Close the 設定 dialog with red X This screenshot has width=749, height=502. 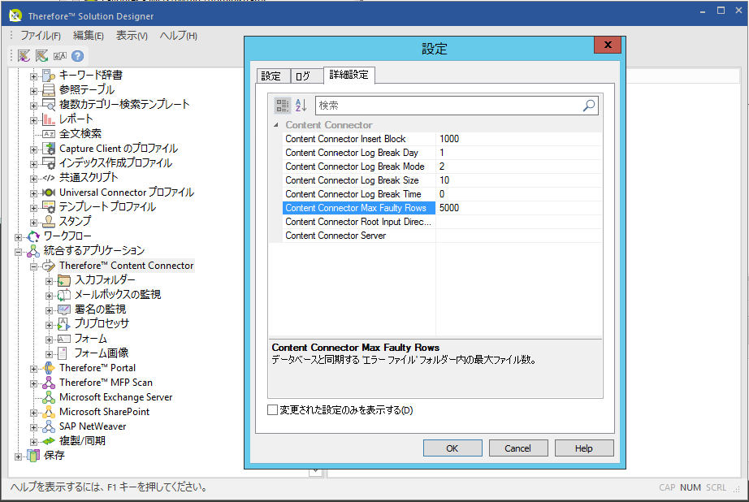(608, 45)
